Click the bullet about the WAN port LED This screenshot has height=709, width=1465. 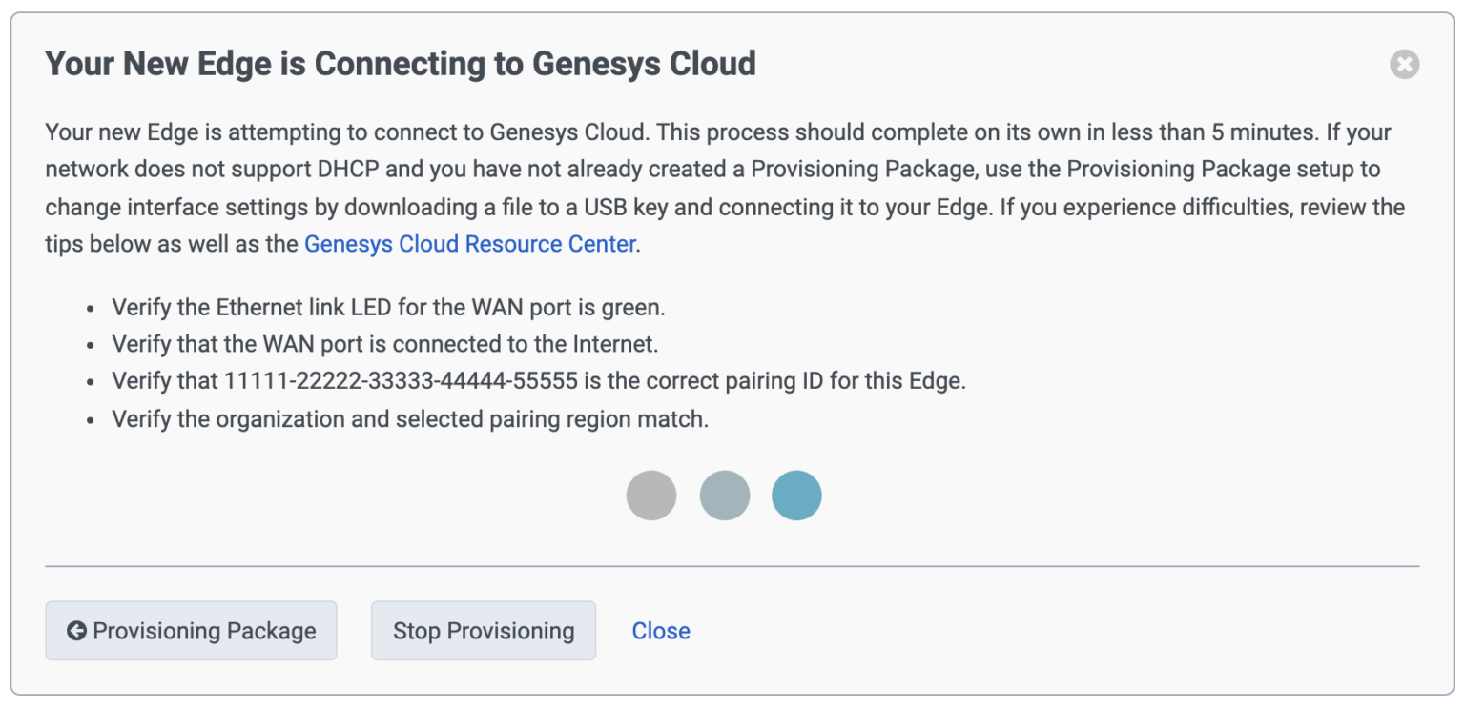pyautogui.click(x=390, y=307)
